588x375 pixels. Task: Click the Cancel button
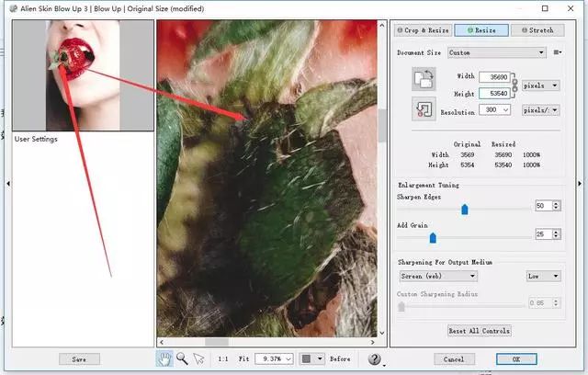tap(454, 359)
